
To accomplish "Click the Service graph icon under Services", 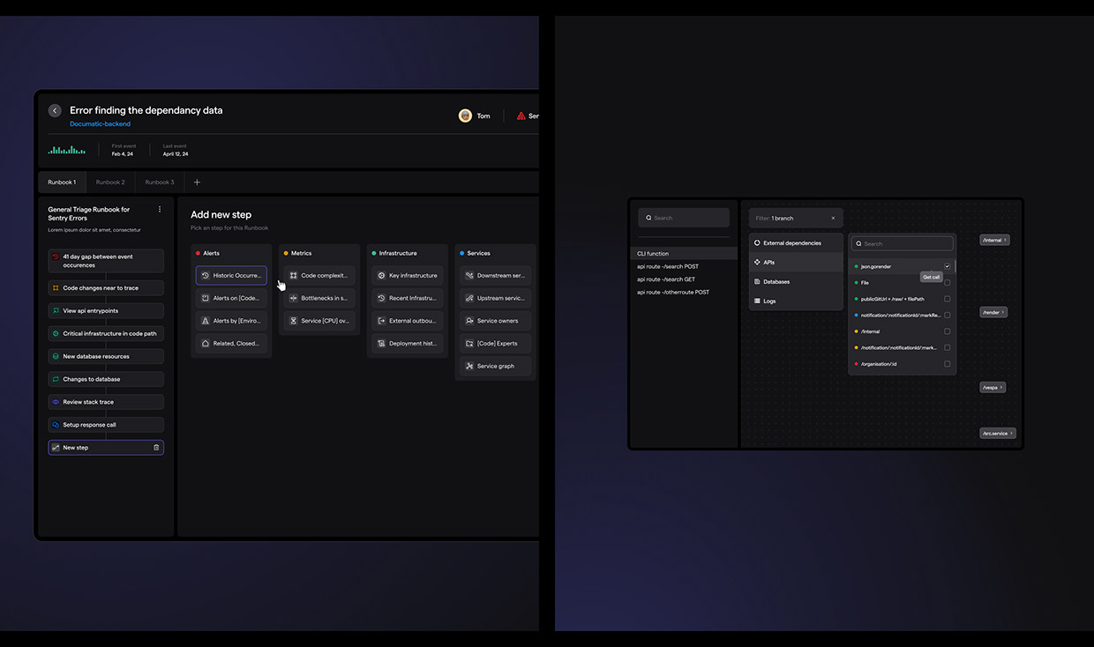I will [469, 366].
